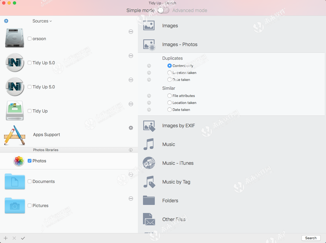326x243 pixels.
Task: Open the Sources dropdown menu
Action: [42, 21]
